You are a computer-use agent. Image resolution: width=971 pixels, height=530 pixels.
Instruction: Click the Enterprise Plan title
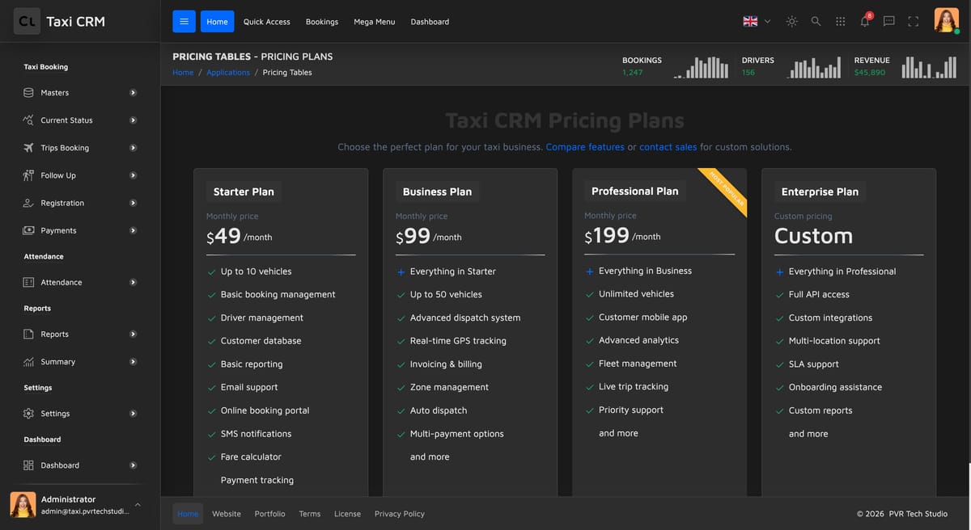pyautogui.click(x=820, y=191)
